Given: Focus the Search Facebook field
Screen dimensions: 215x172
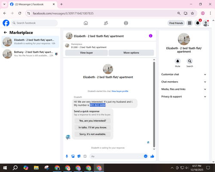Looking at the screenshot, I should coord(34,23).
